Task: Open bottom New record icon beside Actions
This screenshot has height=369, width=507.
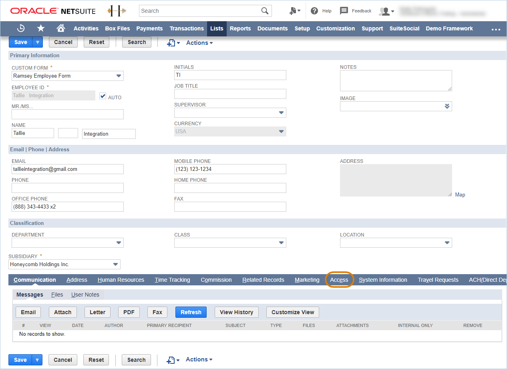Action: click(173, 360)
